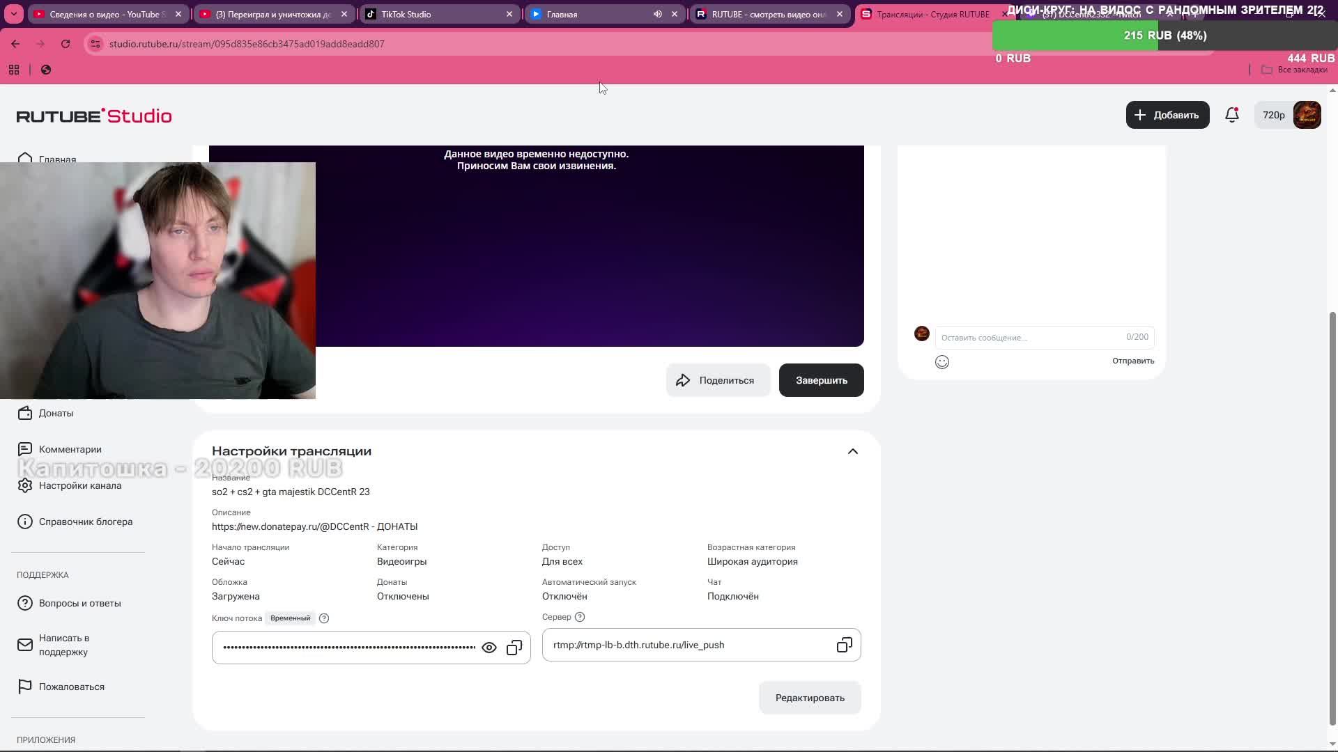Switch to TikTok Studio tab
The width and height of the screenshot is (1338, 752).
(432, 14)
